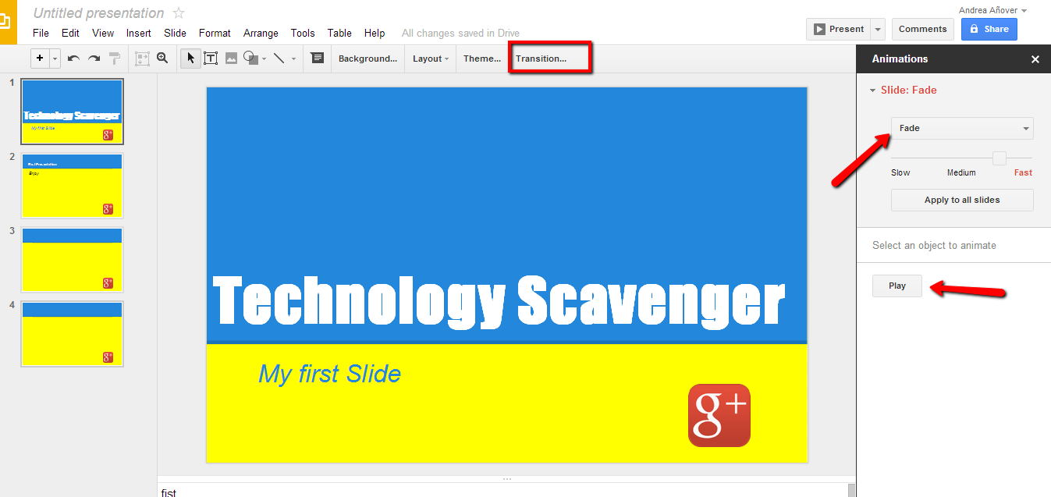Click the Undo icon

(x=72, y=58)
